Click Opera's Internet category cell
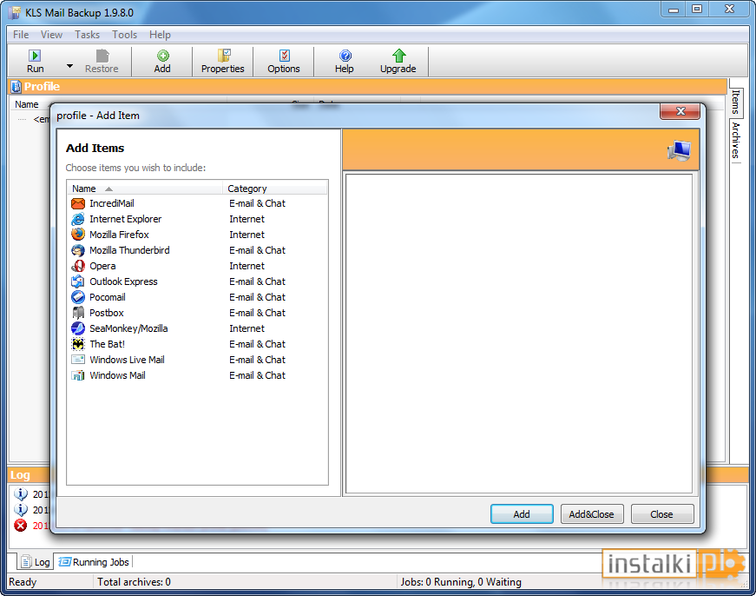 pyautogui.click(x=247, y=266)
